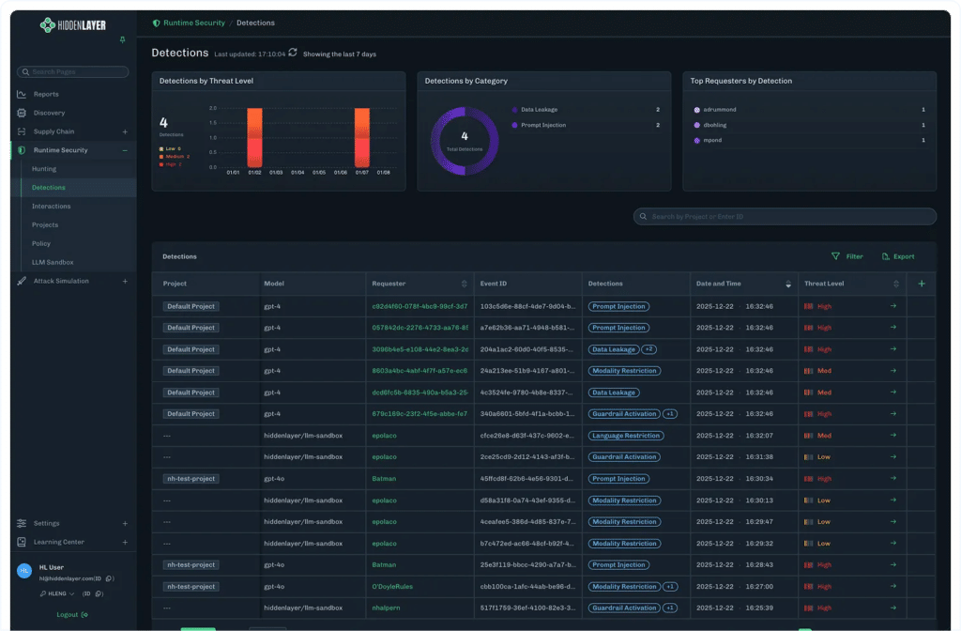Click the Logout link

[71, 614]
